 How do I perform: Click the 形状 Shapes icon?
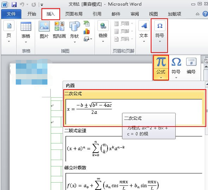pos(75,26)
